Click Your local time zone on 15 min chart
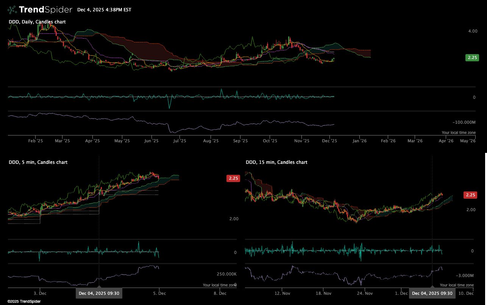Screen dimensions: 487x305 (457, 285)
